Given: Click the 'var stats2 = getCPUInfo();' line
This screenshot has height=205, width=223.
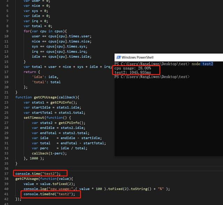Looking at the screenshot, I should point(59,123).
